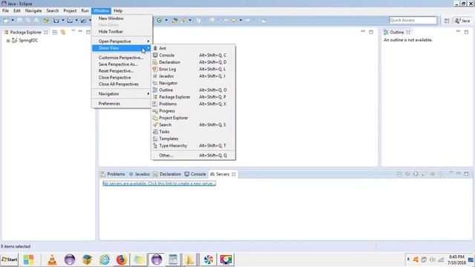Select Error Log in the Show View submenu
This screenshot has height=267, width=475.
click(x=193, y=69)
